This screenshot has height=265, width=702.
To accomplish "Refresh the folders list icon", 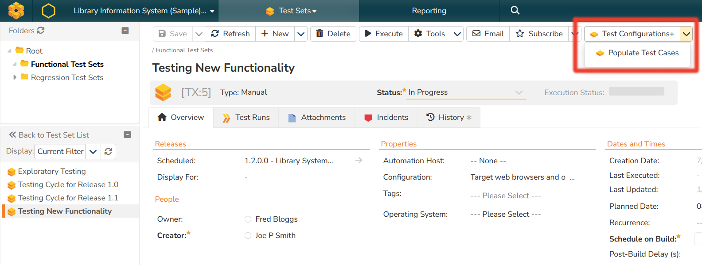I will pyautogui.click(x=41, y=31).
